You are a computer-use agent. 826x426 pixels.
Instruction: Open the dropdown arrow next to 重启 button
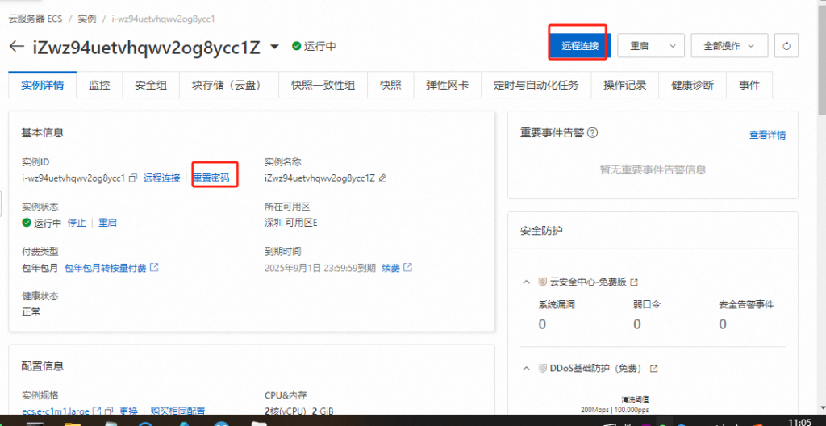[x=674, y=46]
